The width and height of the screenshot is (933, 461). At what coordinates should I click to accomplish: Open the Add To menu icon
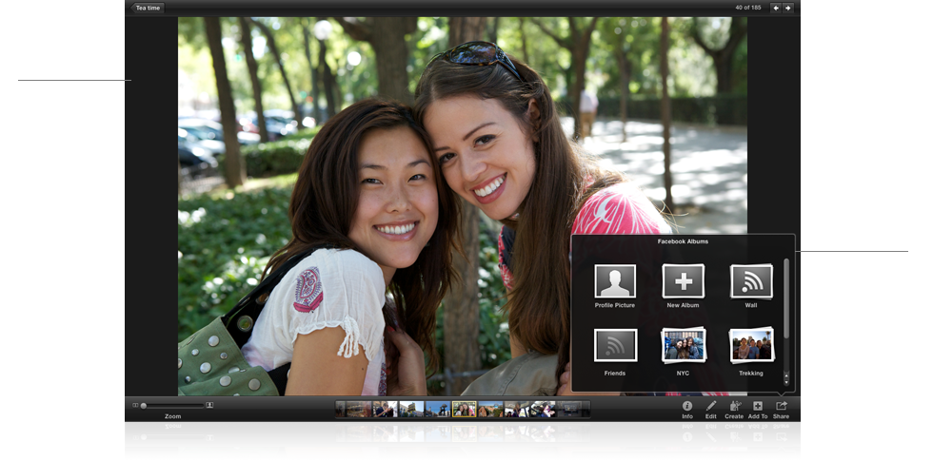pyautogui.click(x=758, y=407)
